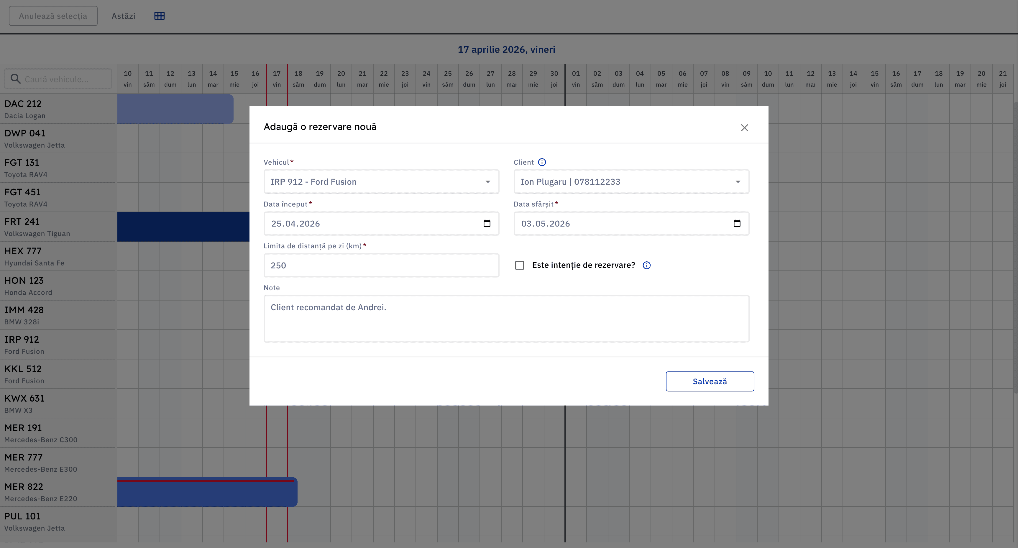Click the info icon next to Client
Viewport: 1018px width, 548px height.
pyautogui.click(x=542, y=162)
